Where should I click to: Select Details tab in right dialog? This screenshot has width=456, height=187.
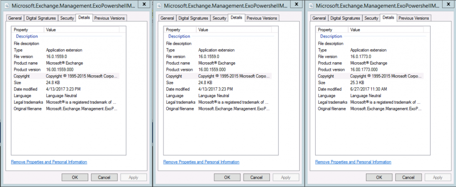click(x=388, y=17)
